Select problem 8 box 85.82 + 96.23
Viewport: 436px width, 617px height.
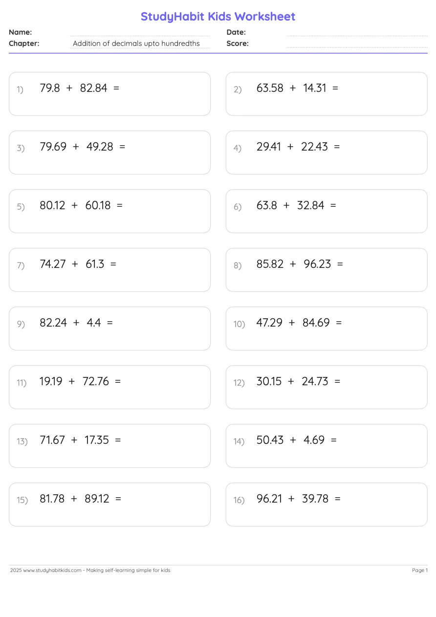pyautogui.click(x=327, y=270)
